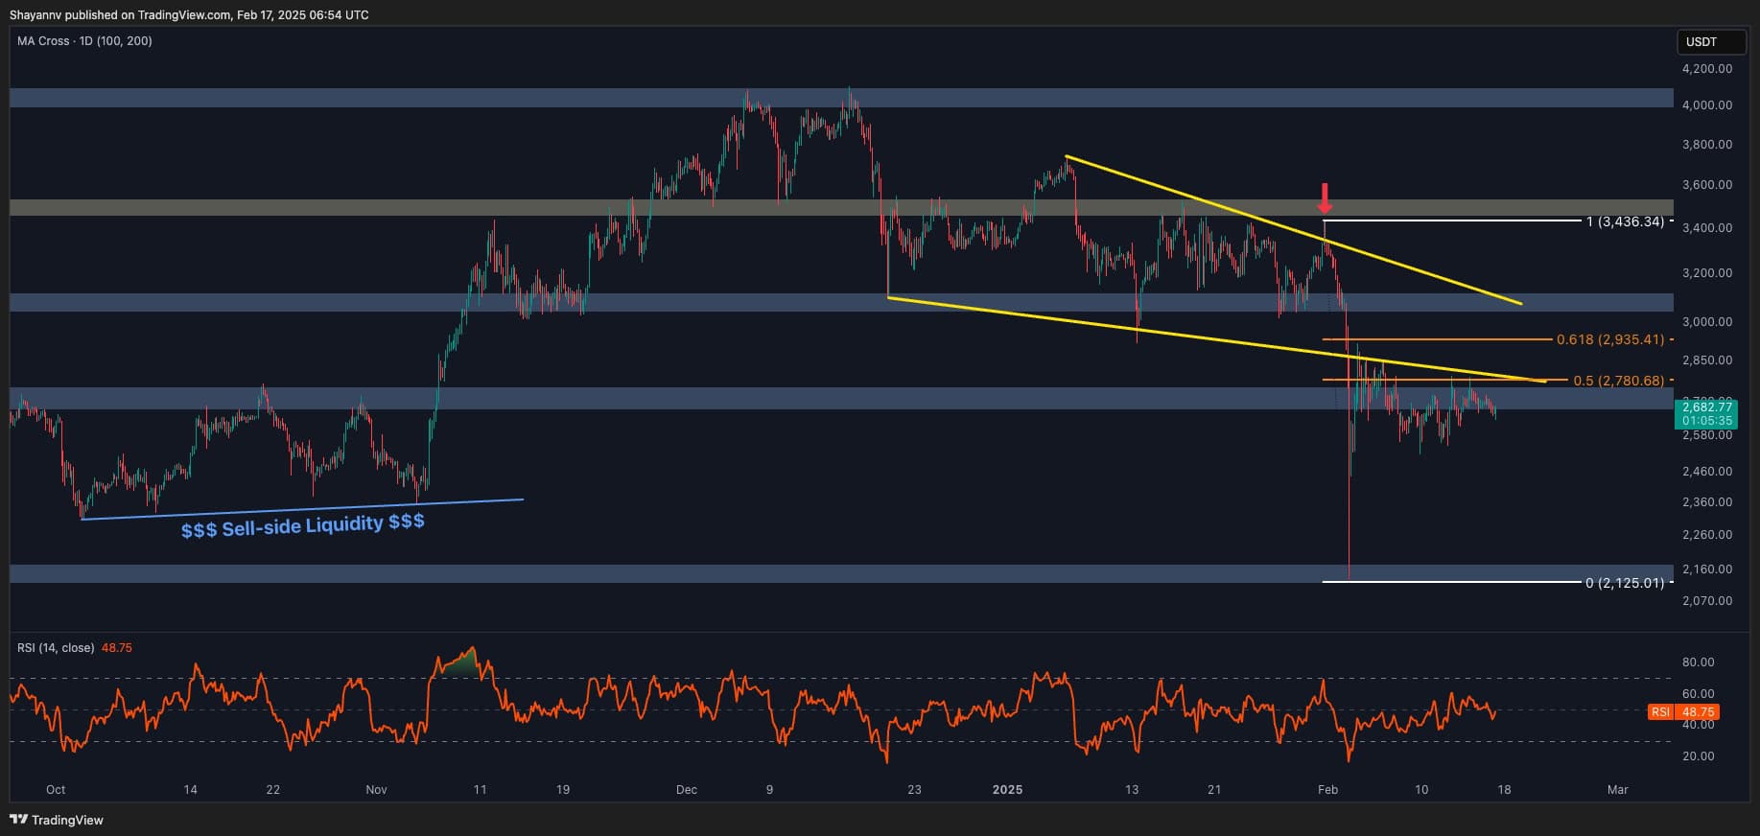The image size is (1760, 836).
Task: Click the 3,000.00 price axis label
Action: tap(1706, 322)
